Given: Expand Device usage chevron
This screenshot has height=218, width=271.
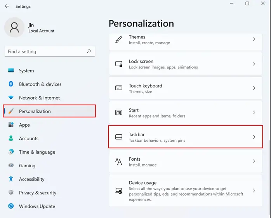Looking at the screenshot, I should [254, 191].
